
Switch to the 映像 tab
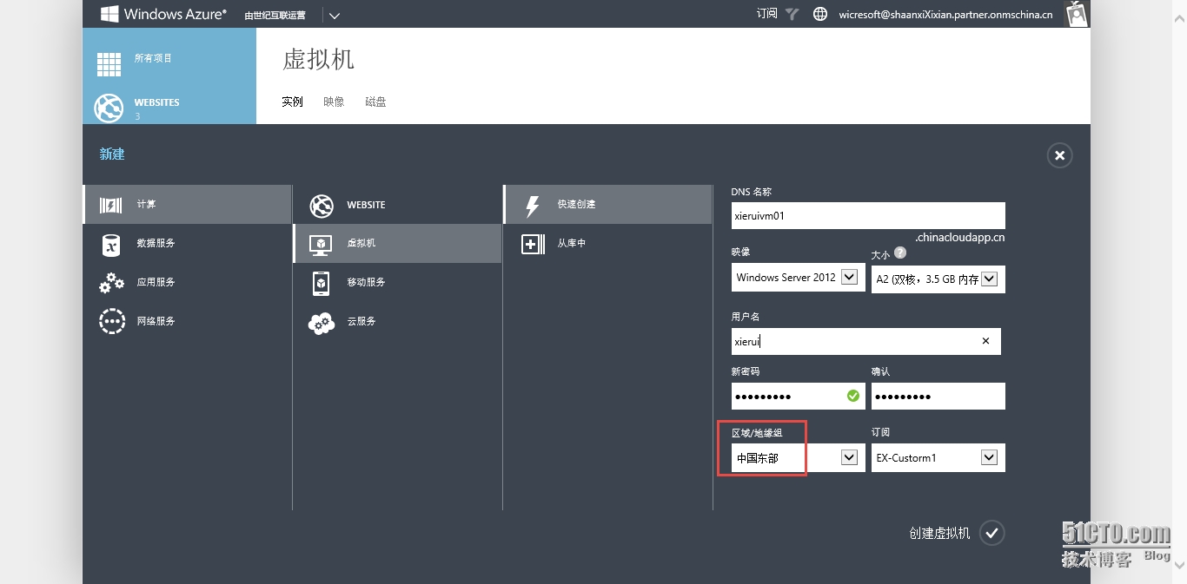(x=334, y=102)
